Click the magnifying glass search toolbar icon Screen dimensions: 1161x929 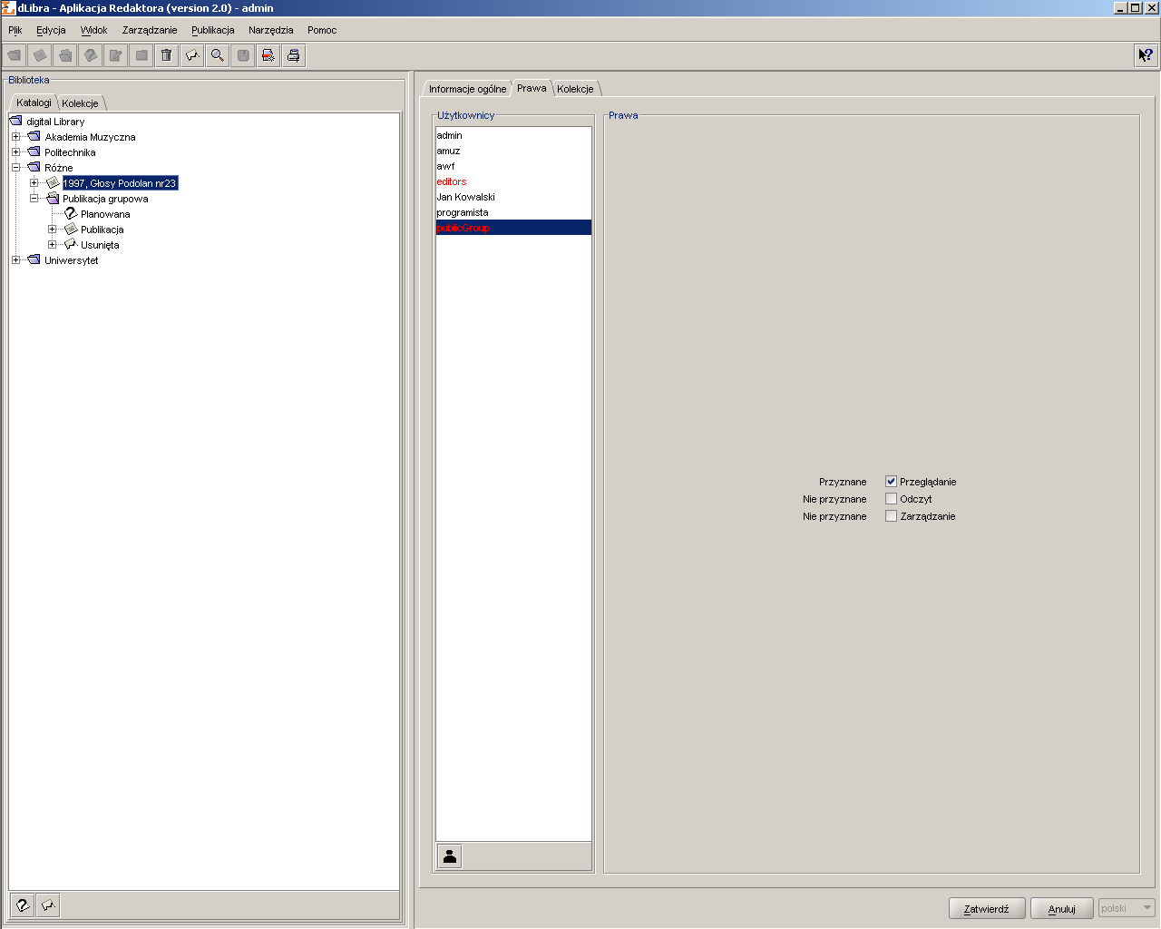(x=218, y=55)
